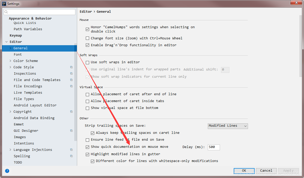Screen dimensions: 304x178
Task: Select File and Code Templates
Action: point(37,80)
